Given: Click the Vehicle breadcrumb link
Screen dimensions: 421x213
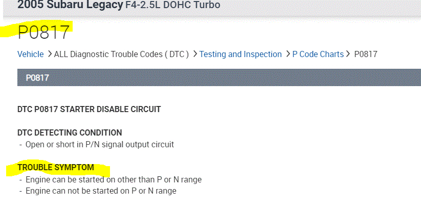Looking at the screenshot, I should (x=30, y=55).
